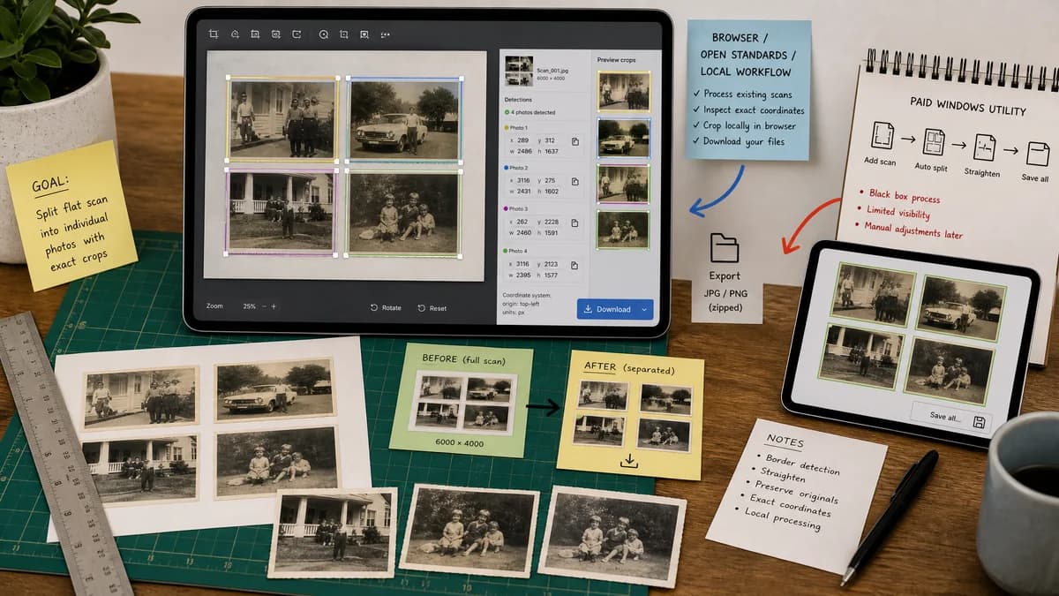This screenshot has height=596, width=1059.
Task: Click 'Auto split' icon on the notebook
Action: click(x=934, y=142)
